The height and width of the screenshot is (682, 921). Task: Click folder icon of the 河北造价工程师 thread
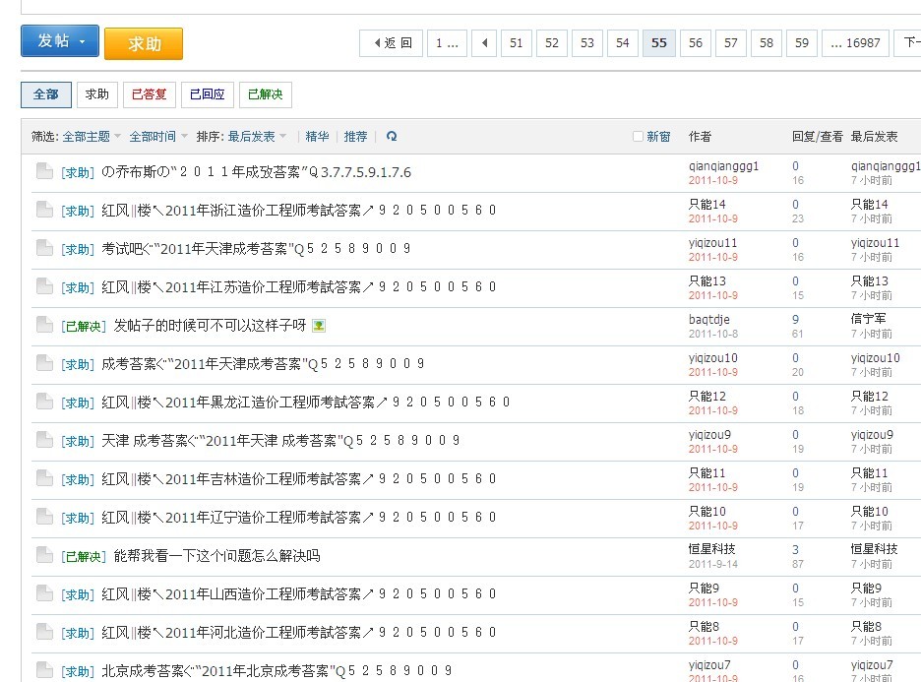pos(44,632)
